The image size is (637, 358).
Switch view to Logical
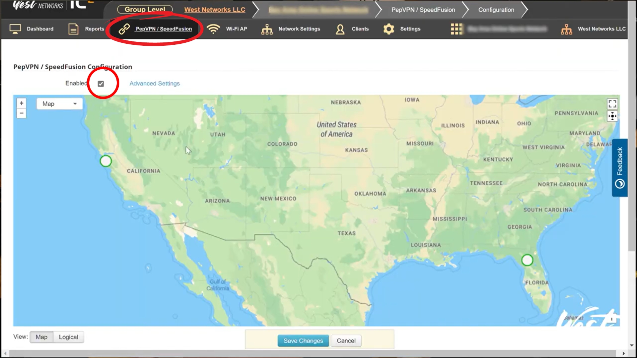pyautogui.click(x=68, y=337)
